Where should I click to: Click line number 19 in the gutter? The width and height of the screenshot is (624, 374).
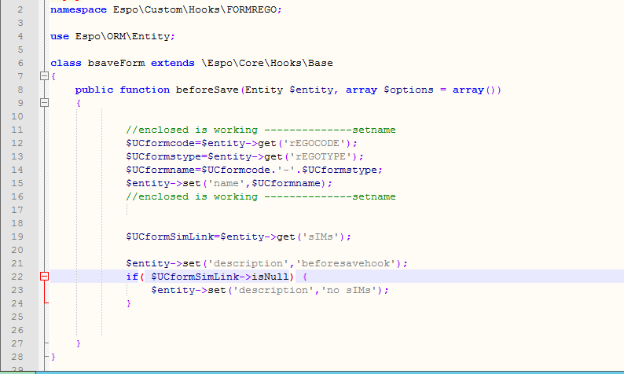[x=17, y=236]
